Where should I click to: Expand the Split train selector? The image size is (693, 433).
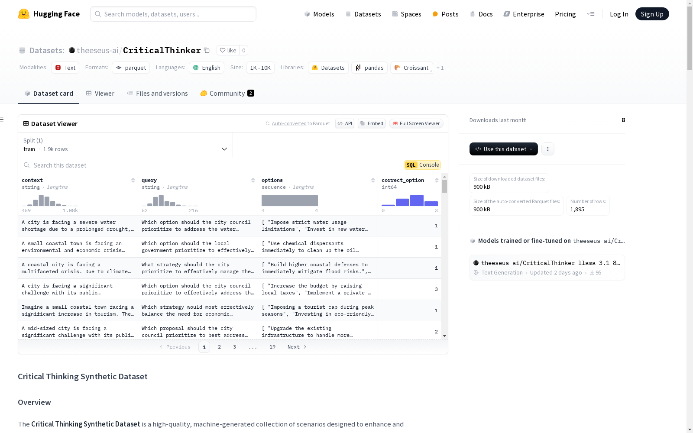click(x=126, y=145)
